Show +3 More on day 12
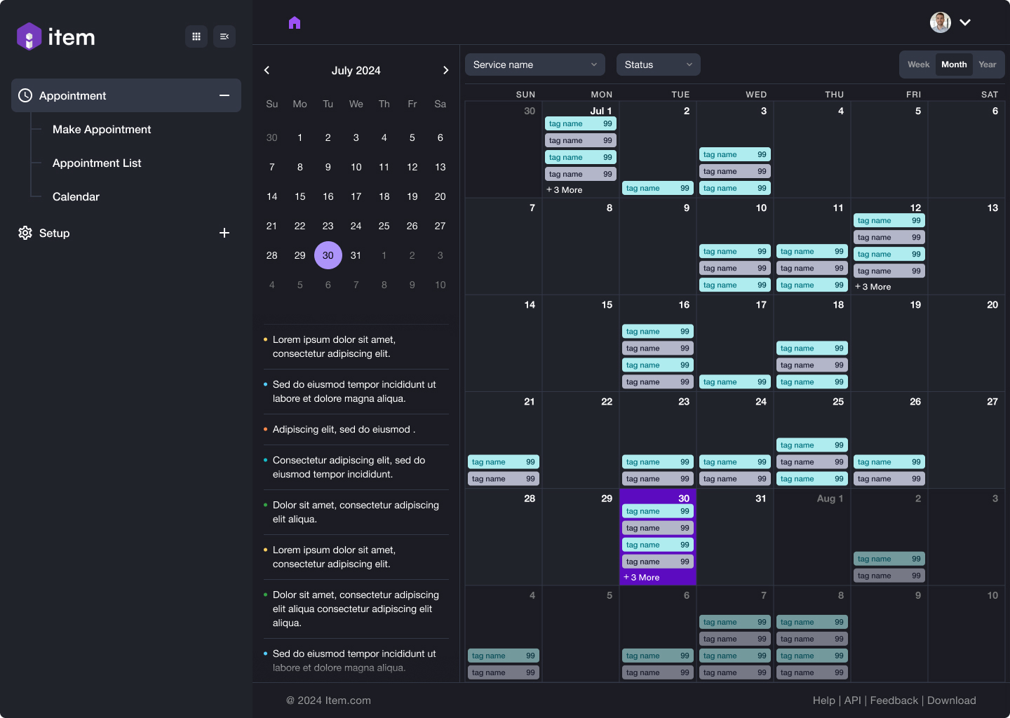 pyautogui.click(x=873, y=287)
